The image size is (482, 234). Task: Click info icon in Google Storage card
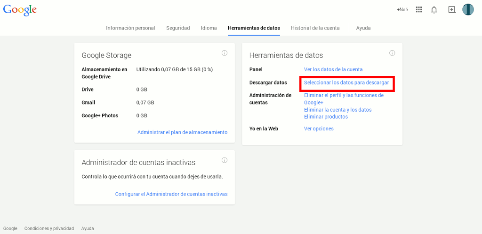pos(225,53)
